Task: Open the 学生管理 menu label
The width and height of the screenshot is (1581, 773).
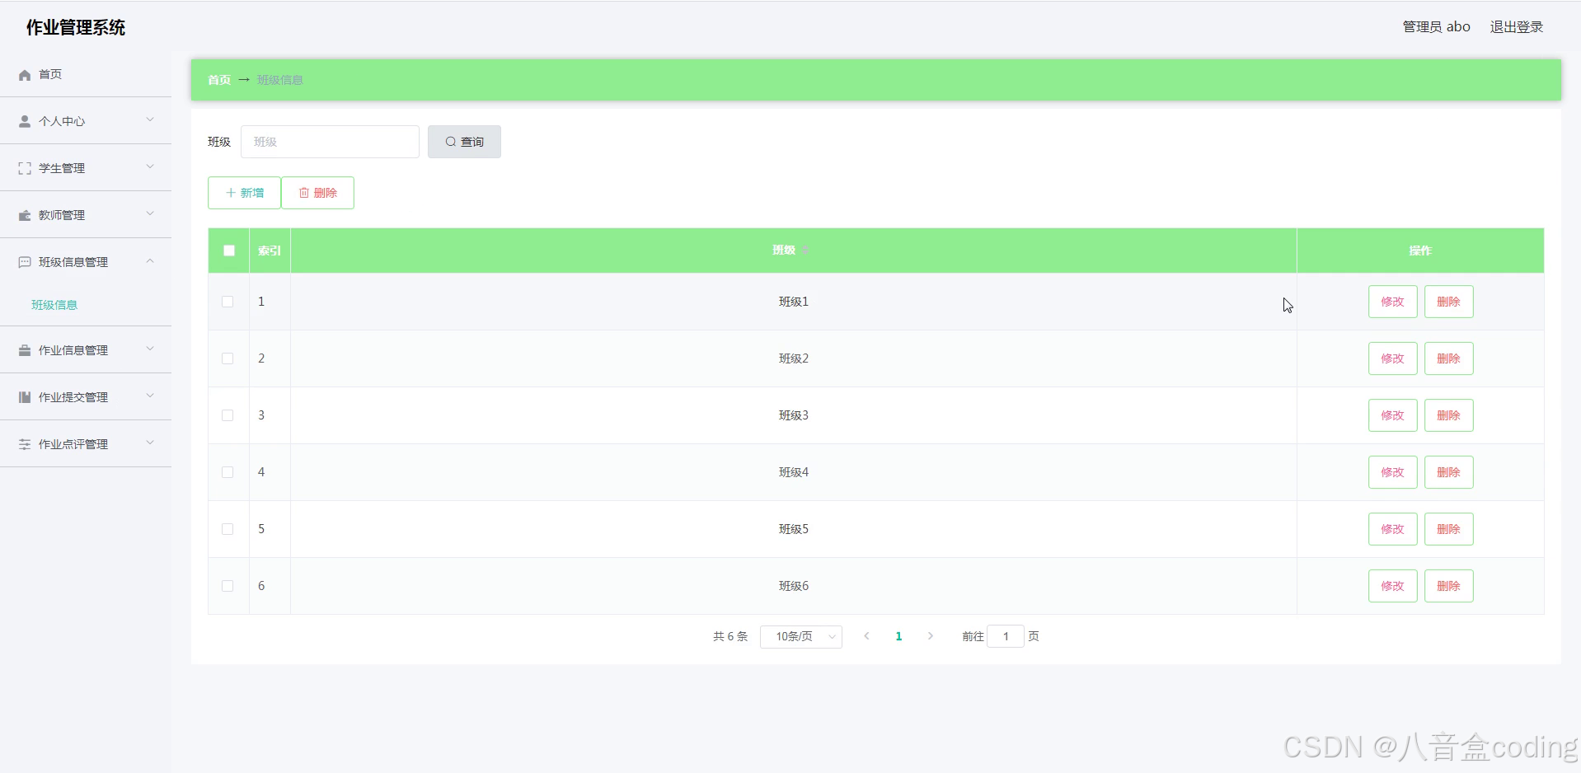Action: [x=62, y=168]
